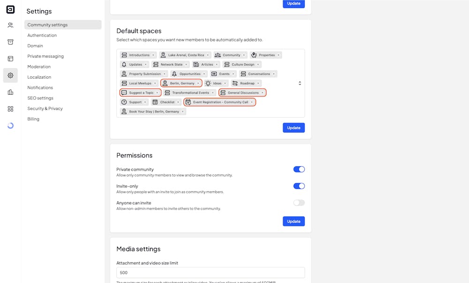Remove Event Registration - Community Call tag
This screenshot has width=469, height=283.
pyautogui.click(x=252, y=102)
